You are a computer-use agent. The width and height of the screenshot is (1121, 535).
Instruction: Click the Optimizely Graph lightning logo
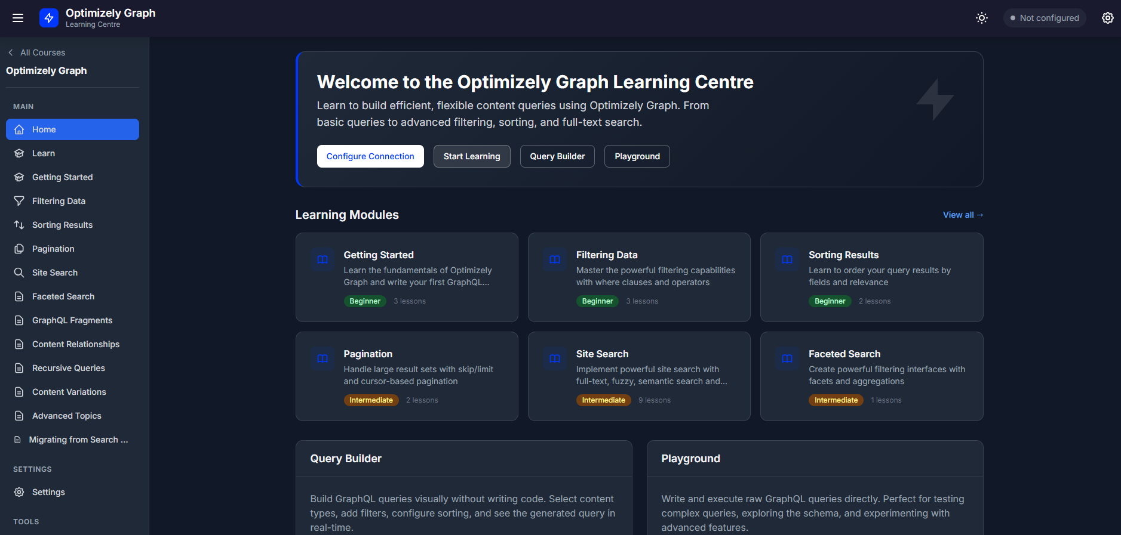tap(49, 18)
